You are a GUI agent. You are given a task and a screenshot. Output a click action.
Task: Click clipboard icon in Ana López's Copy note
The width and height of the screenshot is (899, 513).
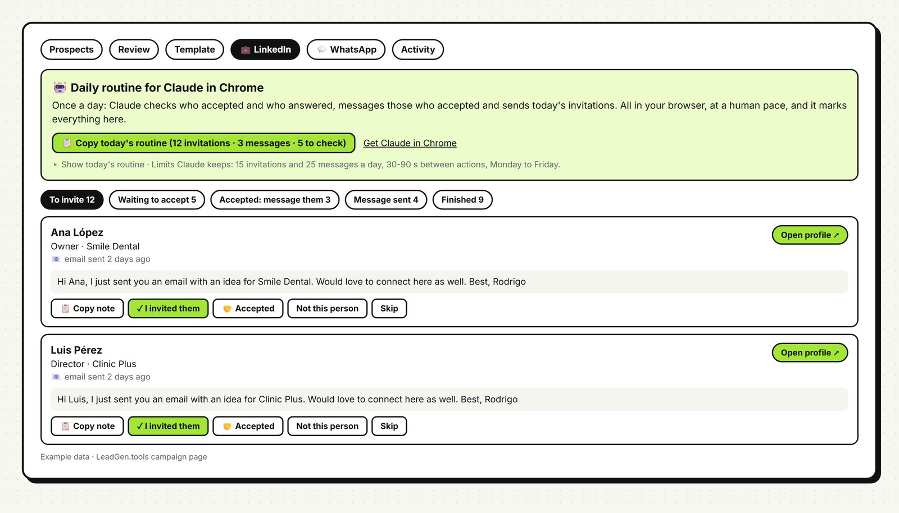coord(65,309)
